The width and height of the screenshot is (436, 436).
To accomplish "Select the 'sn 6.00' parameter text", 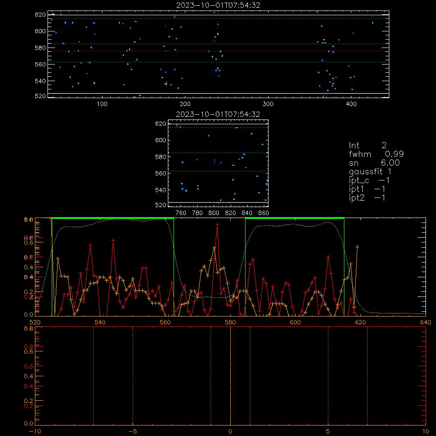I will pos(374,163).
